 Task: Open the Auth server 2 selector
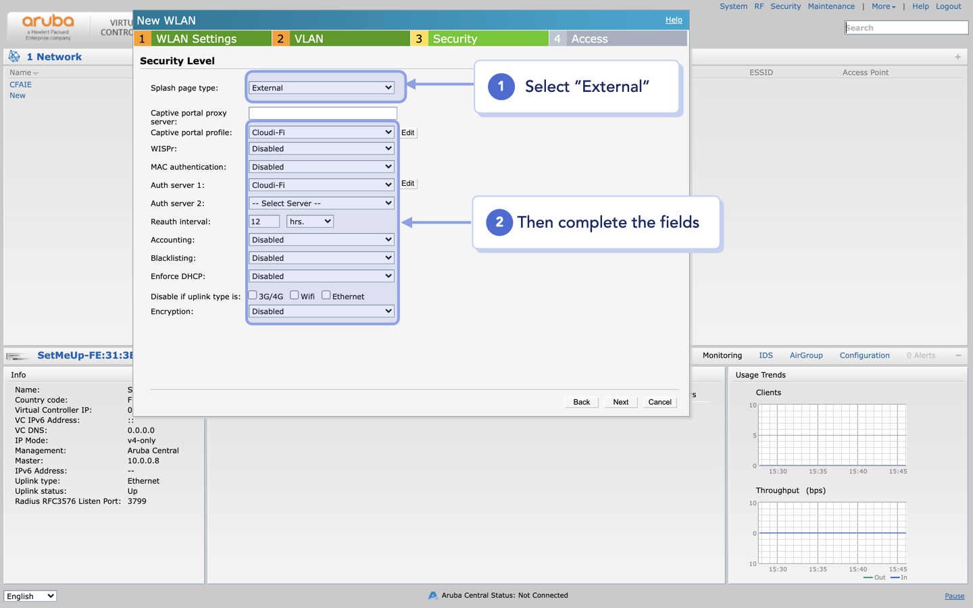tap(321, 203)
